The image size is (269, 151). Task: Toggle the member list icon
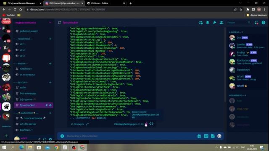[x=222, y=23]
